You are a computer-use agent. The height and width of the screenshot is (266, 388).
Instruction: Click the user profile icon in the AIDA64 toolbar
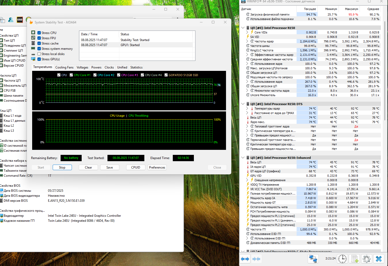point(11,20)
